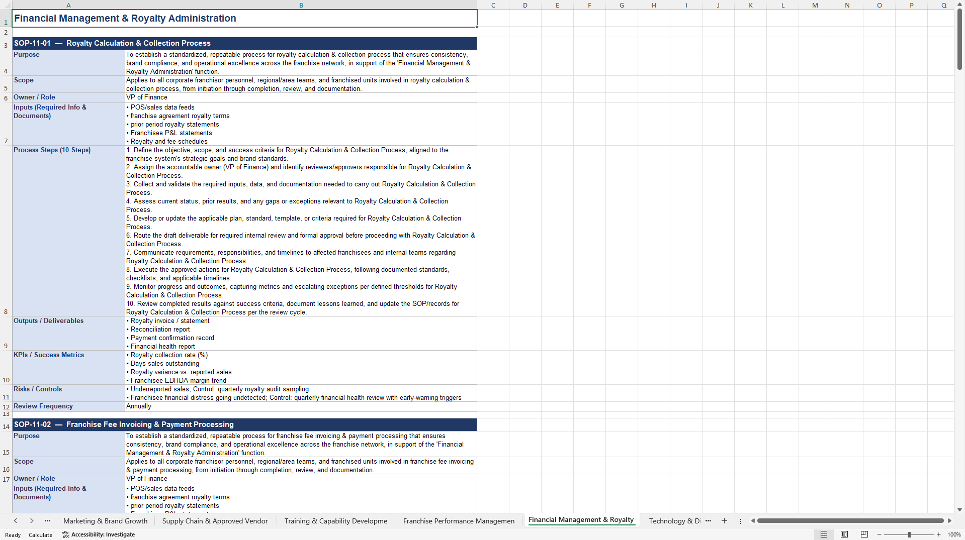Select column C header
965x540 pixels.
tap(493, 5)
